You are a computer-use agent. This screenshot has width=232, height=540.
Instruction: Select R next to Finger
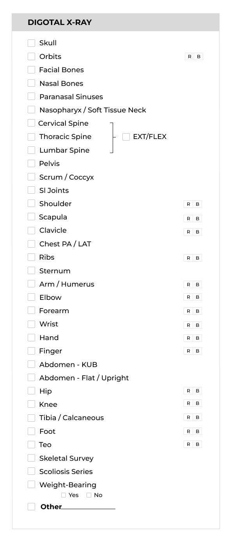pos(188,351)
